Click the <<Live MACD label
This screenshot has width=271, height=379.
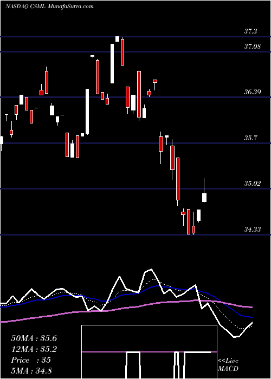pos(228,364)
